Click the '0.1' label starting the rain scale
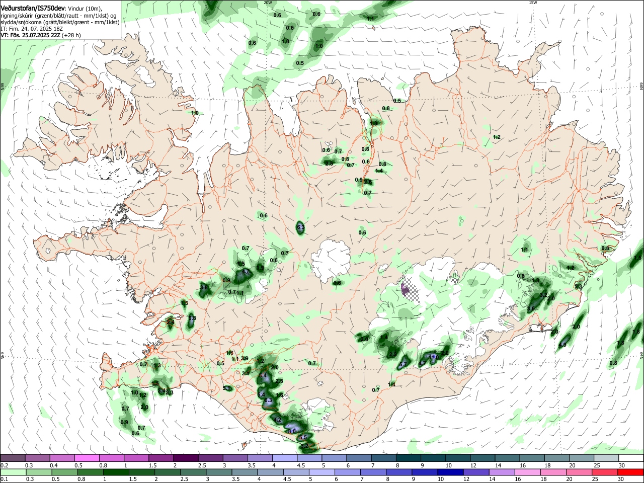This screenshot has height=483, width=644. tap(5, 479)
